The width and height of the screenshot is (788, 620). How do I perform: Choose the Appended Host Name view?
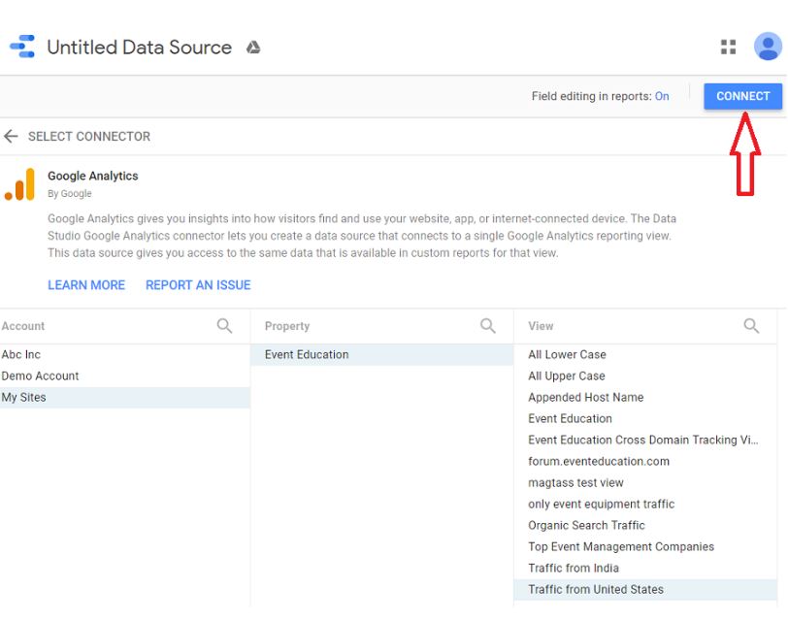[x=645, y=398]
